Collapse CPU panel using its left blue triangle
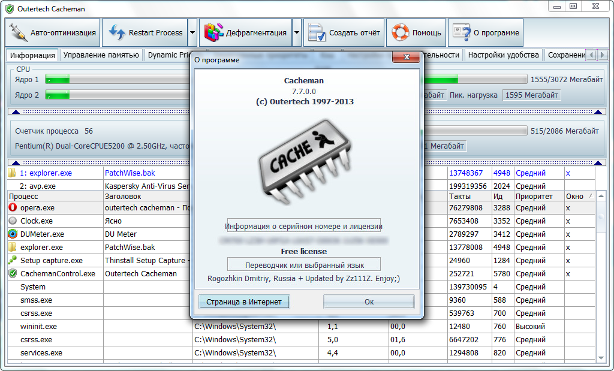 click(16, 112)
